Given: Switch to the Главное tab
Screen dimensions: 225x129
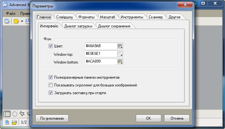Looking at the screenshot, I should pos(44,17).
